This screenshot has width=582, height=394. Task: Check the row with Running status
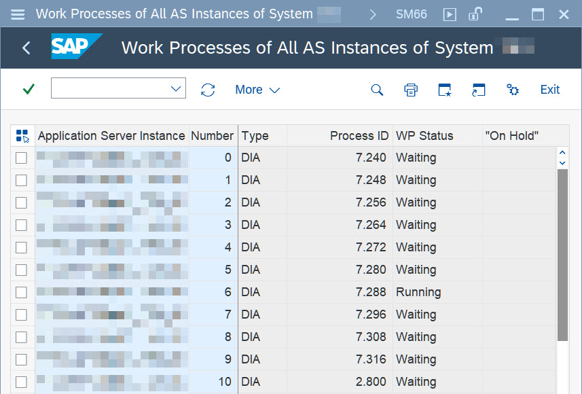point(20,291)
